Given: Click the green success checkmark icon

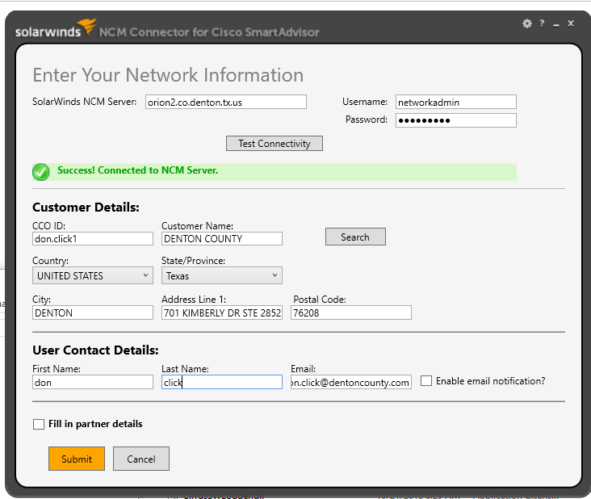Looking at the screenshot, I should click(x=40, y=172).
